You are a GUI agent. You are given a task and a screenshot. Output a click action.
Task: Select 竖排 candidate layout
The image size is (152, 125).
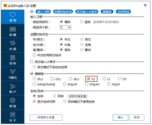81,22
